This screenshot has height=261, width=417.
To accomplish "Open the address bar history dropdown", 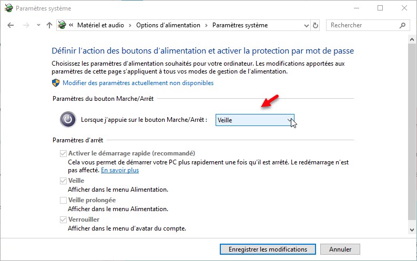I will 306,25.
